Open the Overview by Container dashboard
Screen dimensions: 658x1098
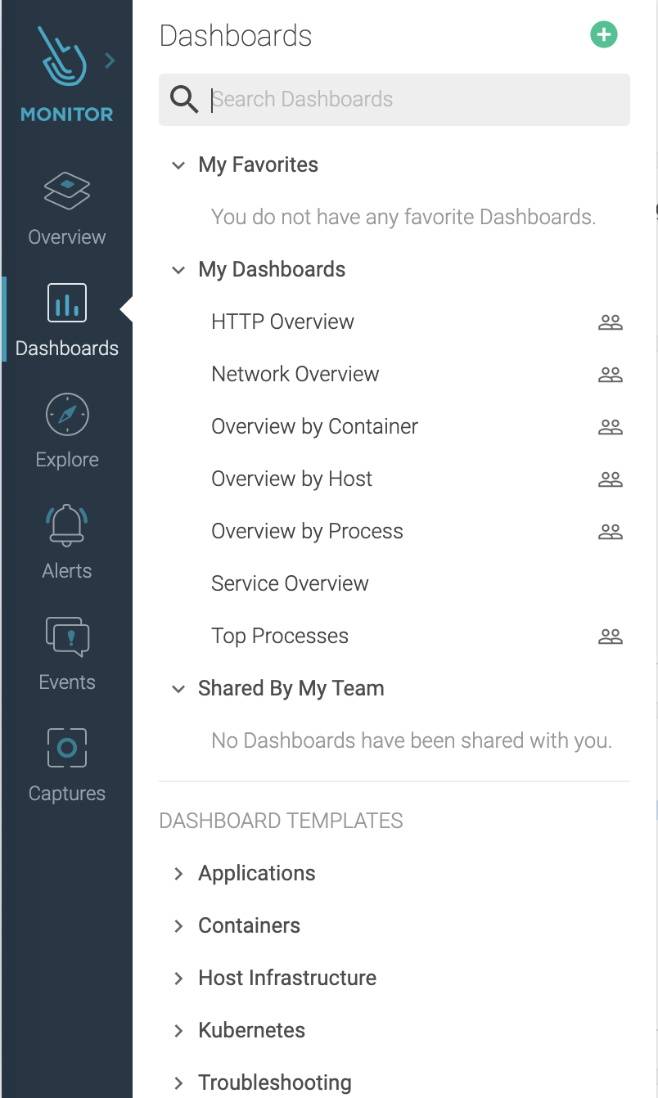[314, 427]
